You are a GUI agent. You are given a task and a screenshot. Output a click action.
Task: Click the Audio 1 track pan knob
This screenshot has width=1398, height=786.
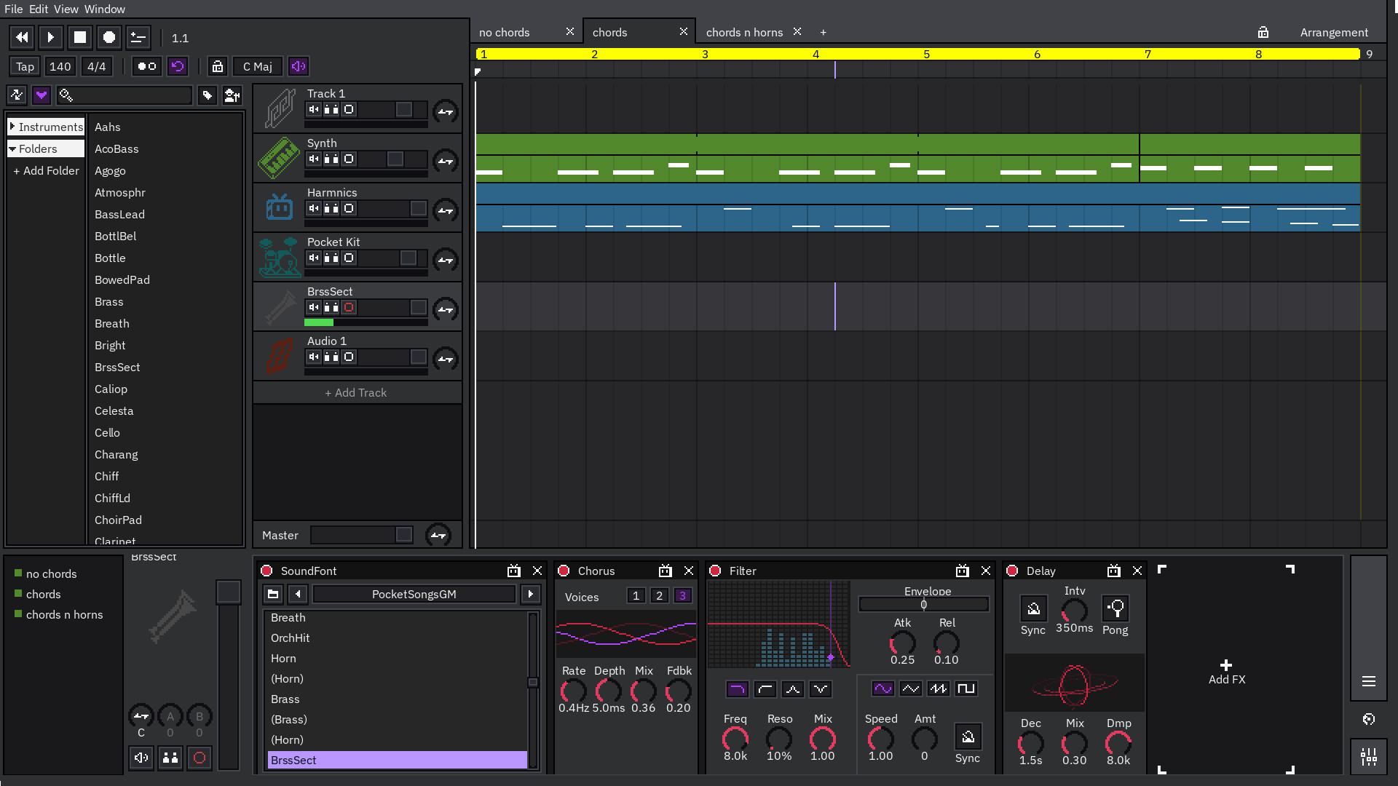point(445,358)
